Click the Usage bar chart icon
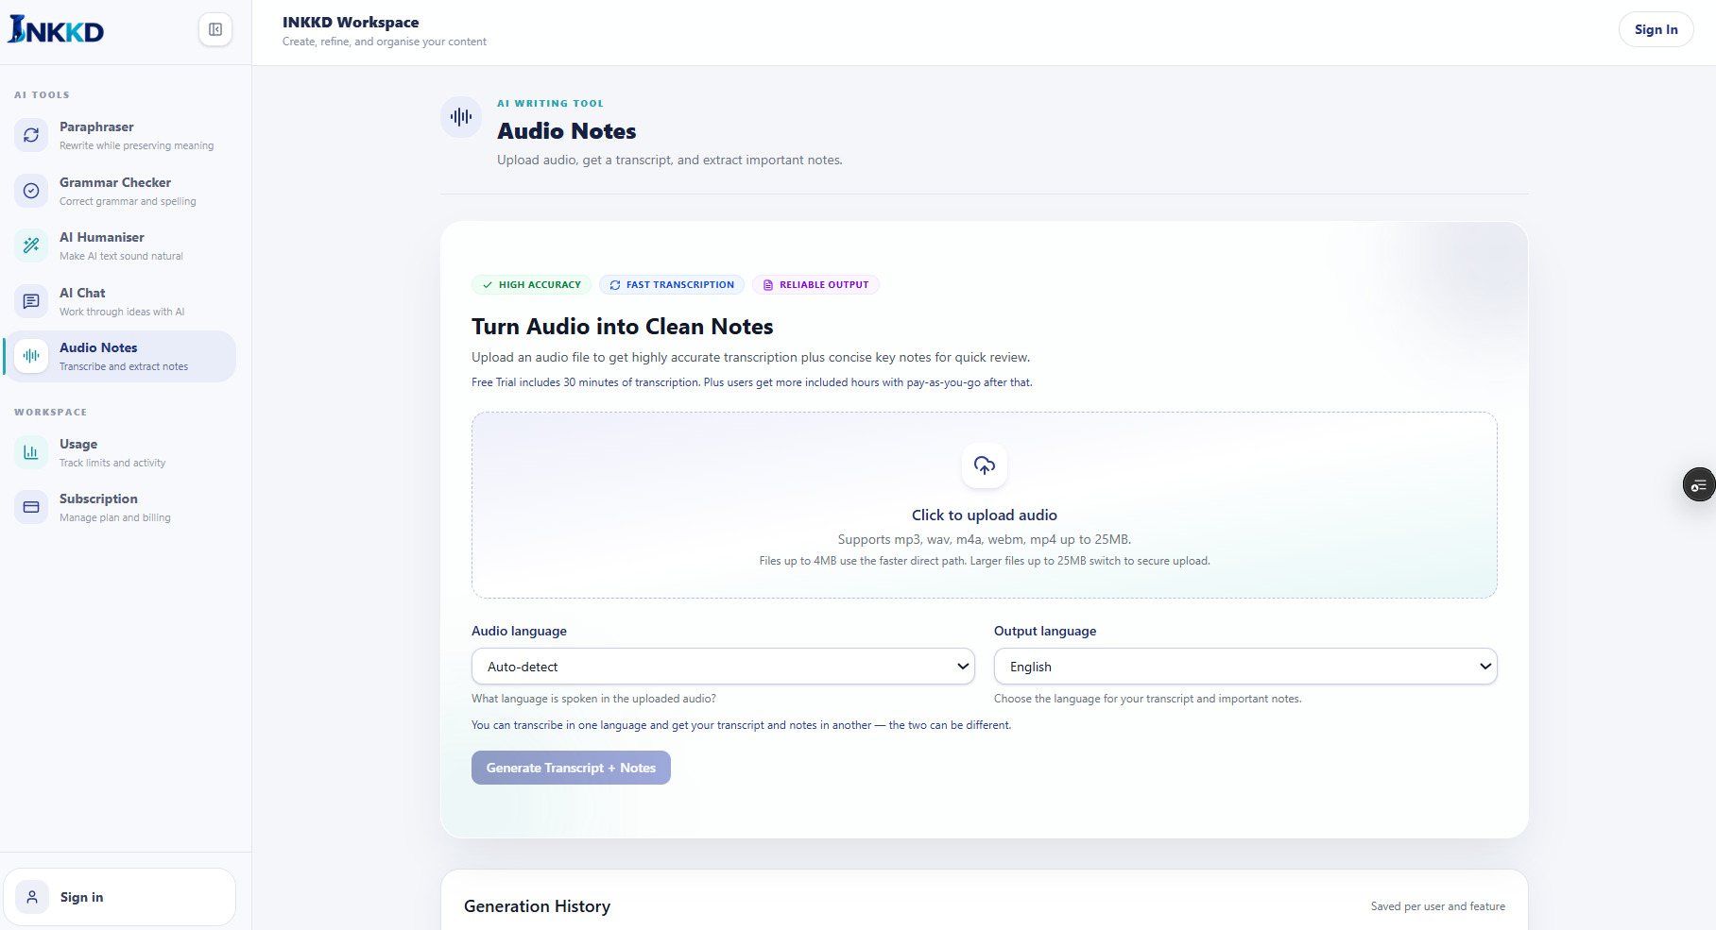This screenshot has width=1716, height=930. tap(31, 452)
